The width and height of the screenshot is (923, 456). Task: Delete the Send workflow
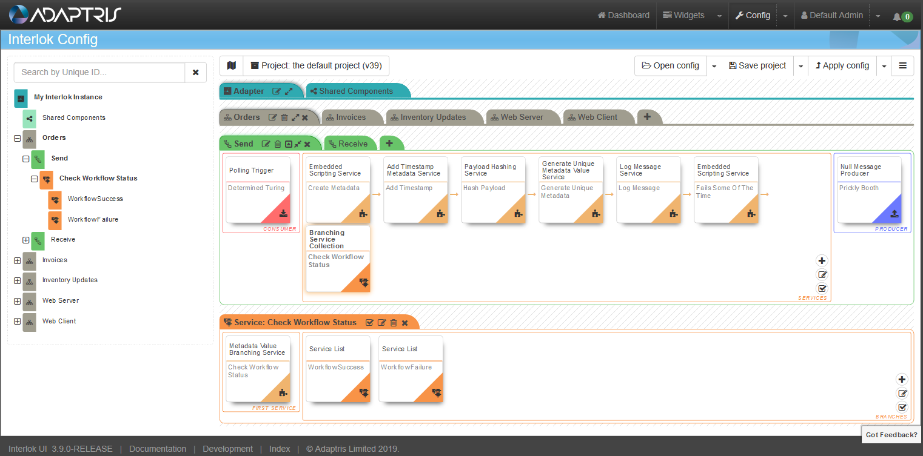pos(278,144)
